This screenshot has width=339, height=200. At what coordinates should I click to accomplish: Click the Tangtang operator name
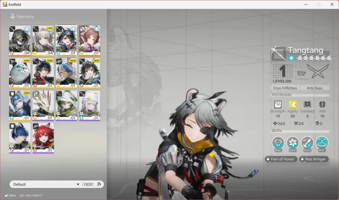coord(305,50)
